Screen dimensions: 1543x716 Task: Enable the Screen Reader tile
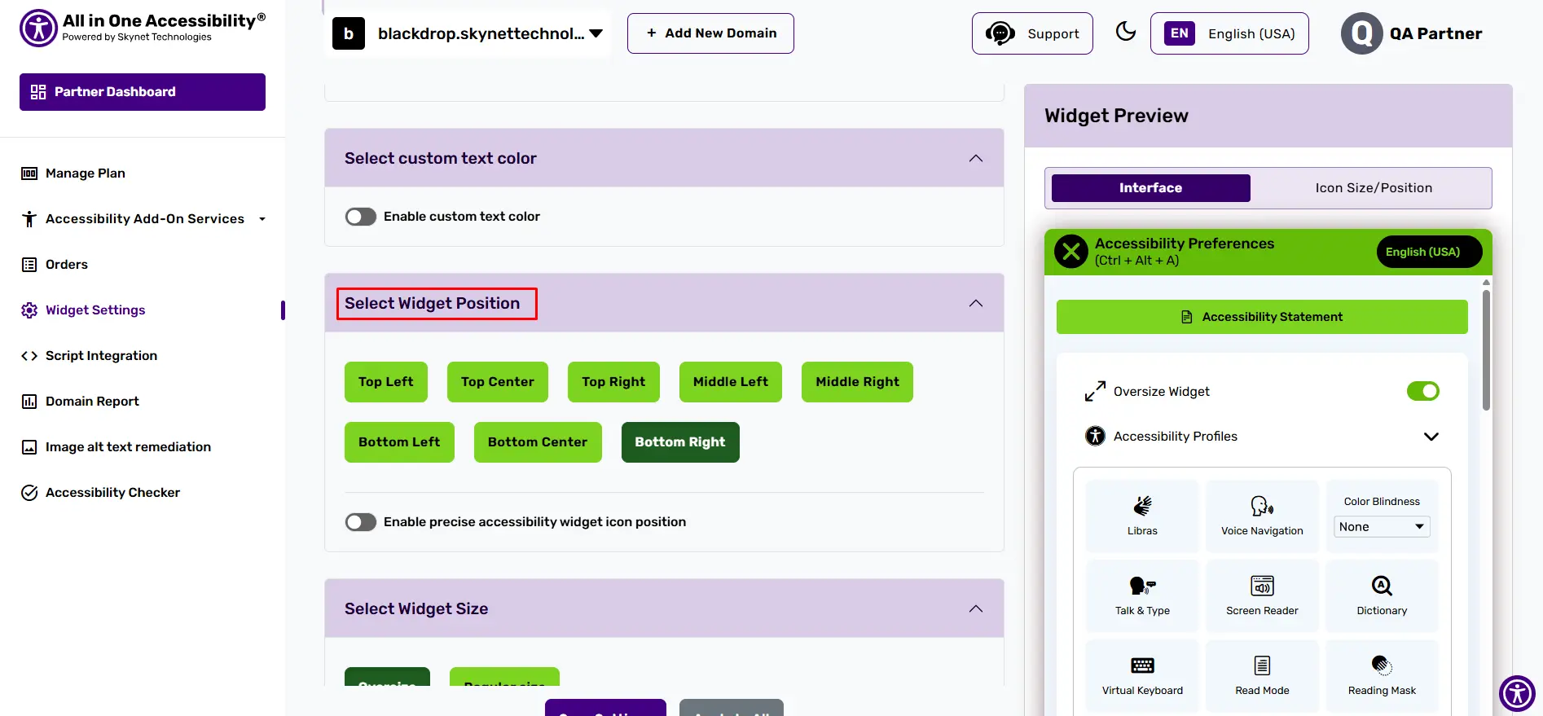[1262, 595]
